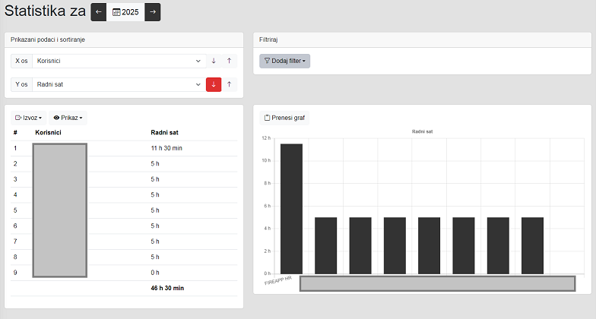Open the Prikaz view menu
Screen dimensions: 596x319
(68, 118)
